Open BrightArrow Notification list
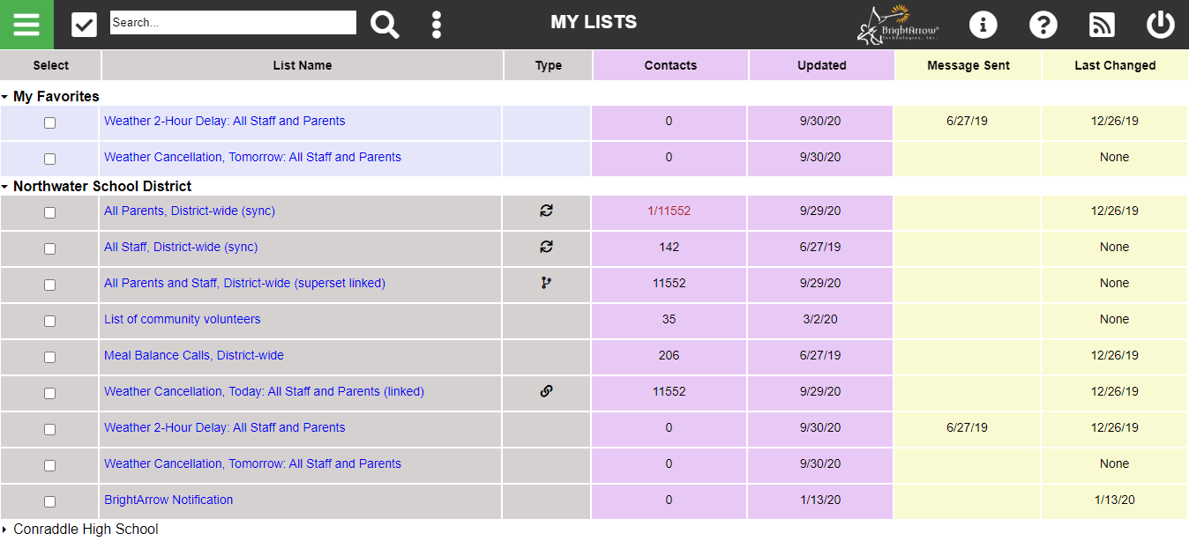Viewport: 1189px width, 541px height. 168,500
